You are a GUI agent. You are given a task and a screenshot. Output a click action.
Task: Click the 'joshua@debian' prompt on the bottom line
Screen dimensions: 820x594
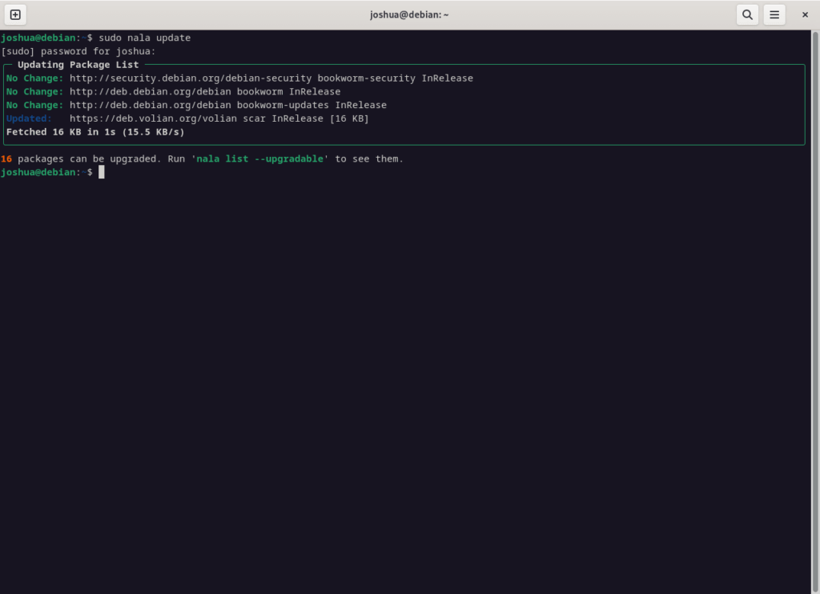[x=38, y=172]
